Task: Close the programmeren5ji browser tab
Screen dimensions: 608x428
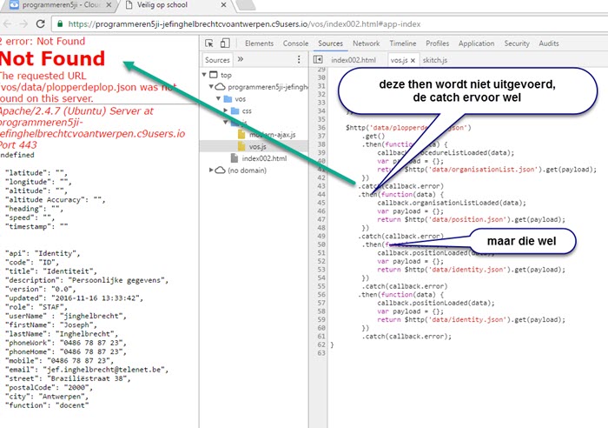Action: coord(109,5)
